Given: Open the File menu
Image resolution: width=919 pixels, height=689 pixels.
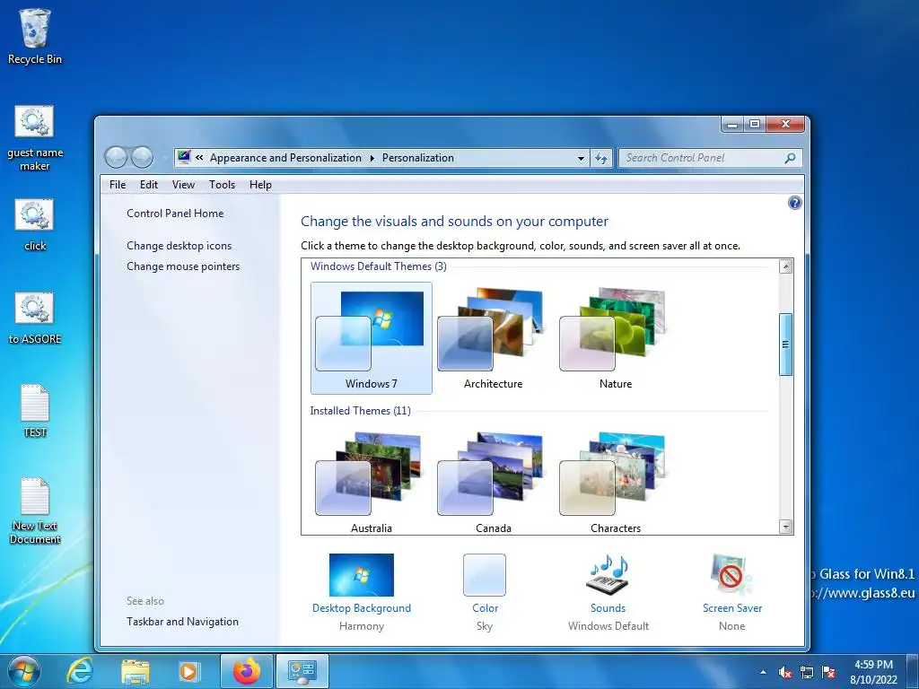Looking at the screenshot, I should pos(118,185).
